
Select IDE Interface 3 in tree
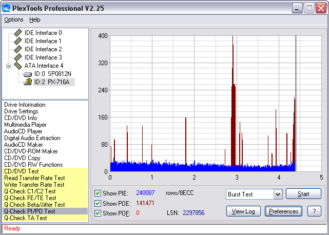(x=43, y=57)
